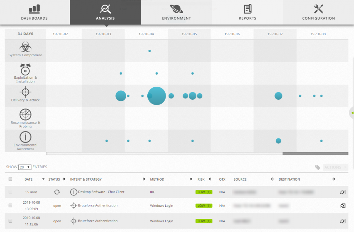
Task: Select Environmental Awareness info icon
Action: point(25,137)
